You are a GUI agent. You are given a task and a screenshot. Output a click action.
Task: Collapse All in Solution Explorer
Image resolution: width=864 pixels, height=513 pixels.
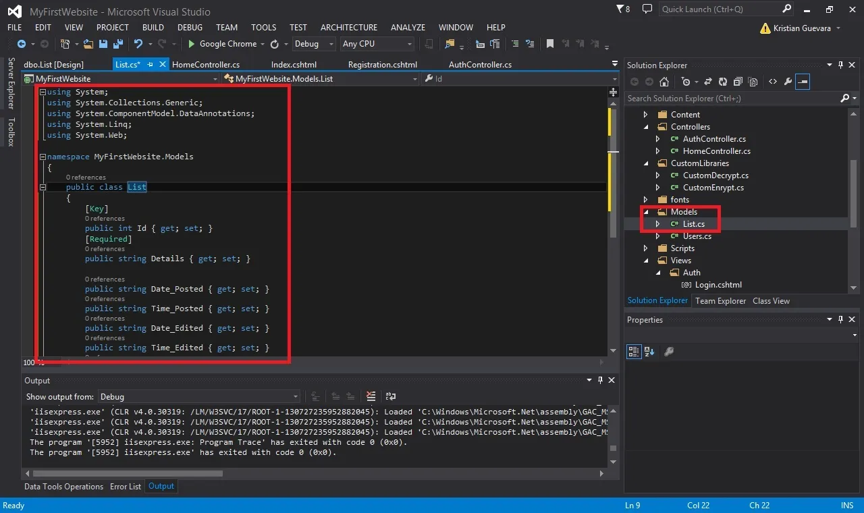pyautogui.click(x=737, y=82)
